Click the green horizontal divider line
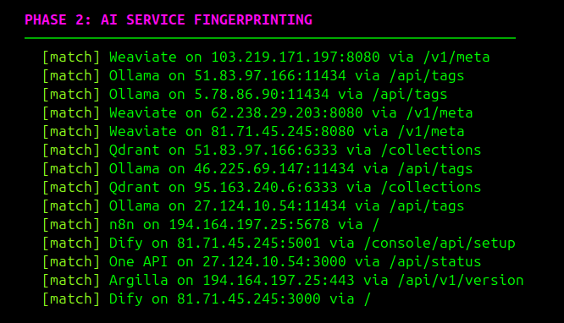The height and width of the screenshot is (323, 564). click(x=270, y=38)
